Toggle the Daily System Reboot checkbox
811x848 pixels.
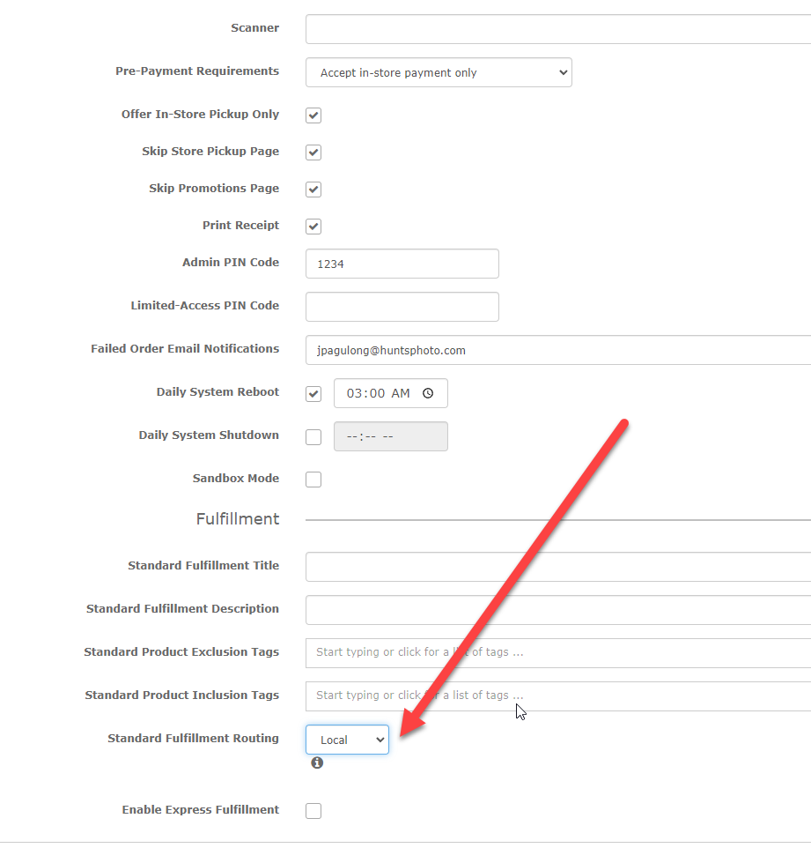pyautogui.click(x=313, y=394)
